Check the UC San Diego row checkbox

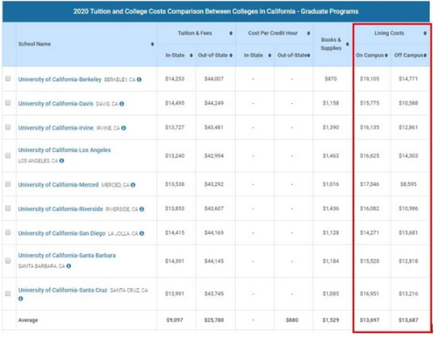pyautogui.click(x=8, y=232)
